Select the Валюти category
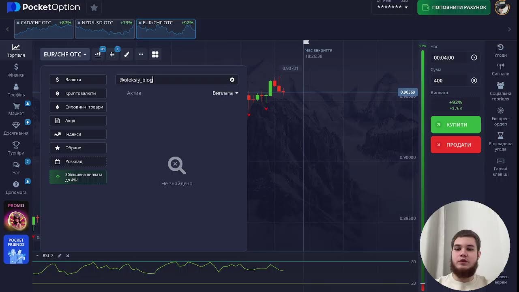Image resolution: width=519 pixels, height=292 pixels. coord(78,80)
